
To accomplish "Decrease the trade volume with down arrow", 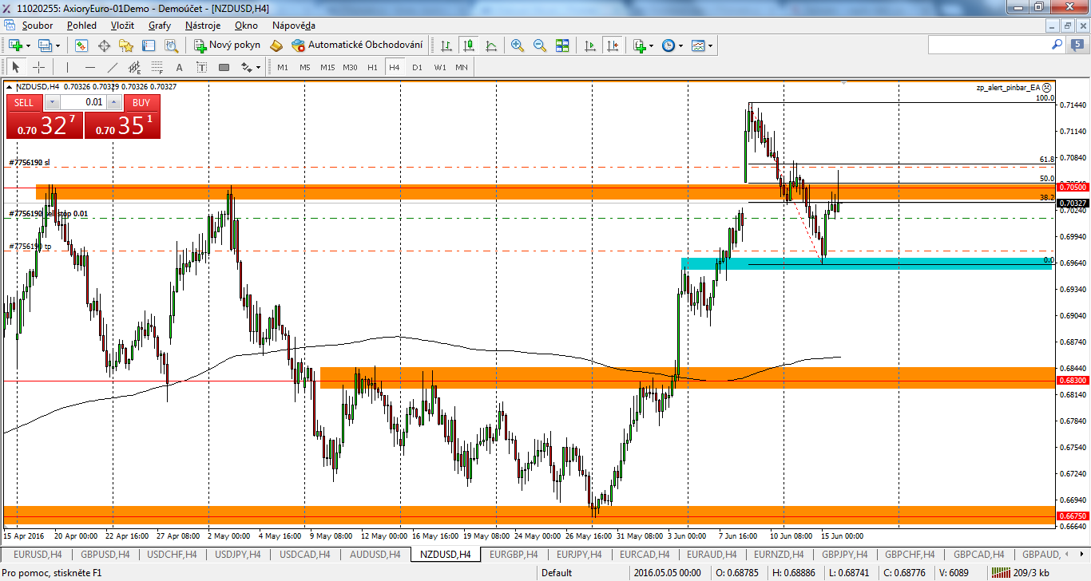I will [x=52, y=102].
